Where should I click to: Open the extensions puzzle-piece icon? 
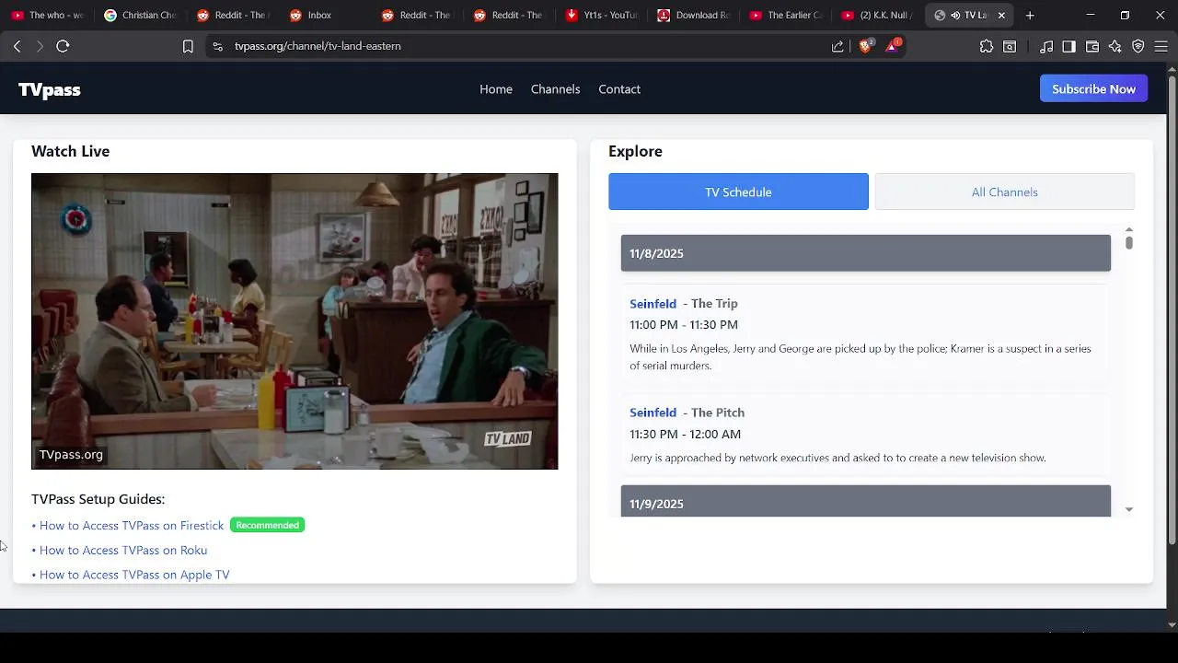point(987,46)
